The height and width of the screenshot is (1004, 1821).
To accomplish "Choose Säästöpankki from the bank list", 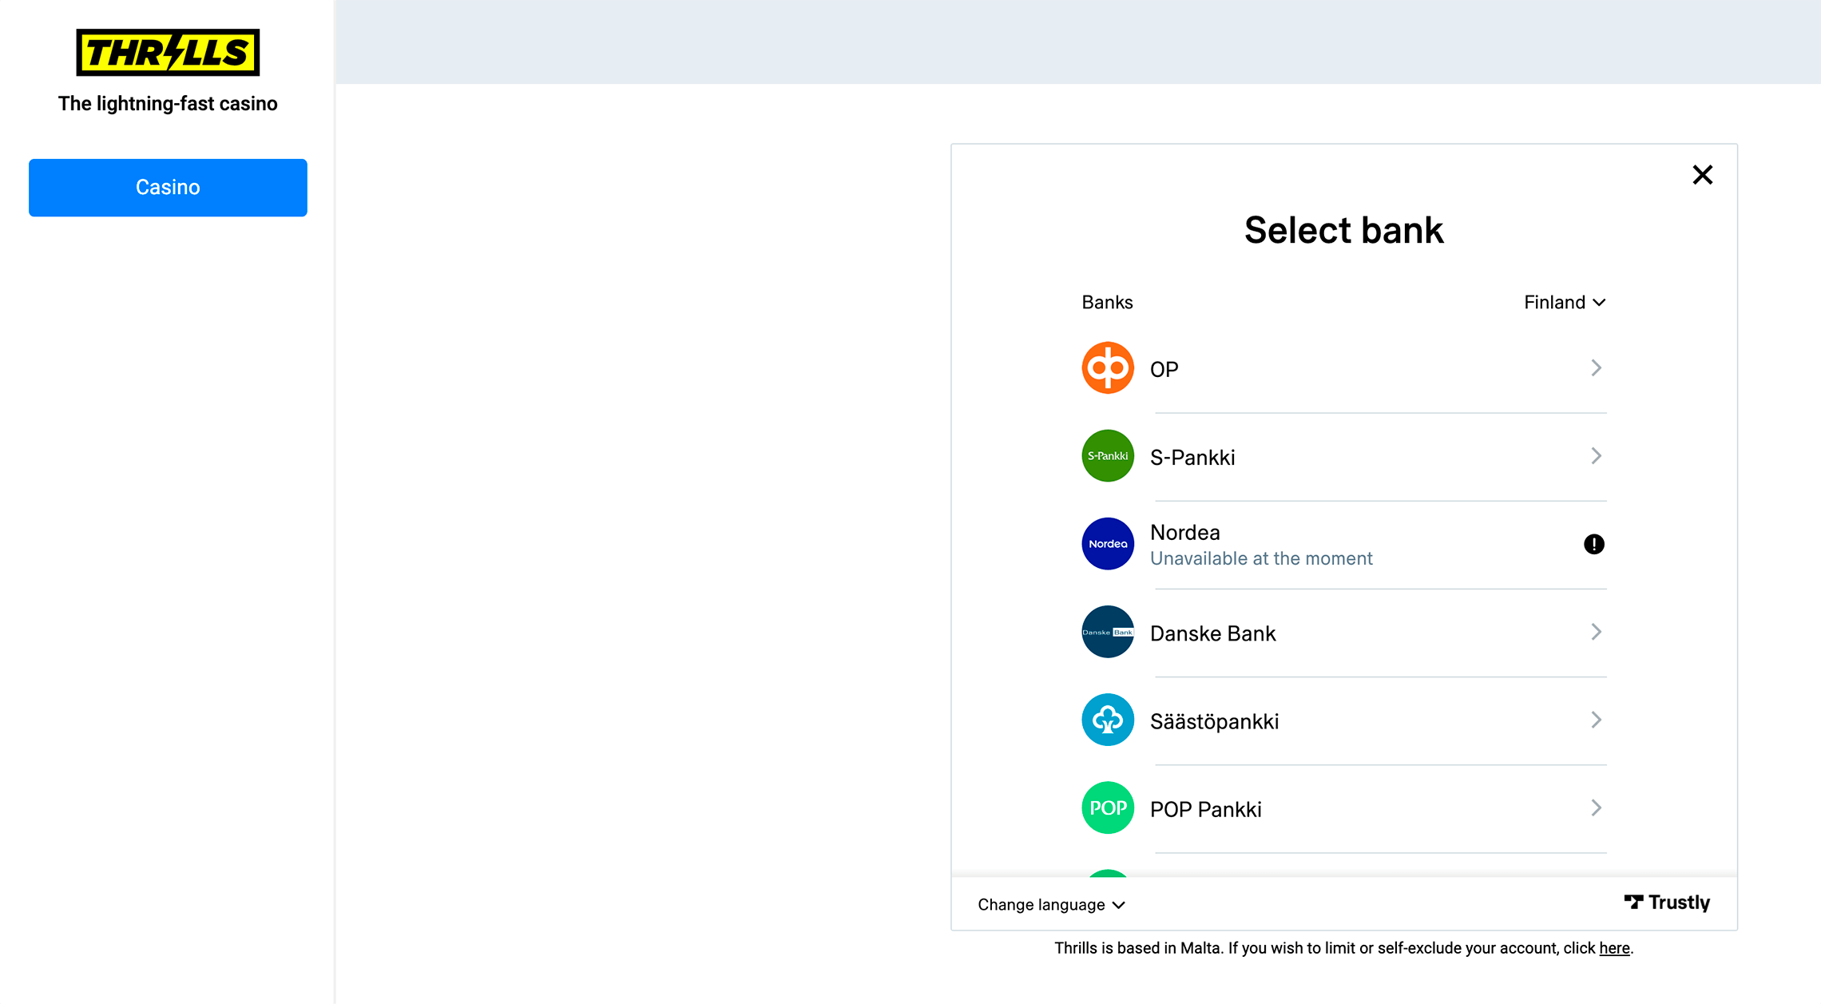I will click(x=1214, y=721).
